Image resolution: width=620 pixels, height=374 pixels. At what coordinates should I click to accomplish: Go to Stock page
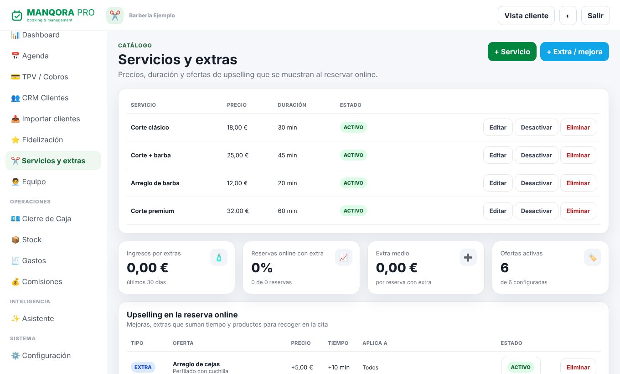pyautogui.click(x=53, y=239)
